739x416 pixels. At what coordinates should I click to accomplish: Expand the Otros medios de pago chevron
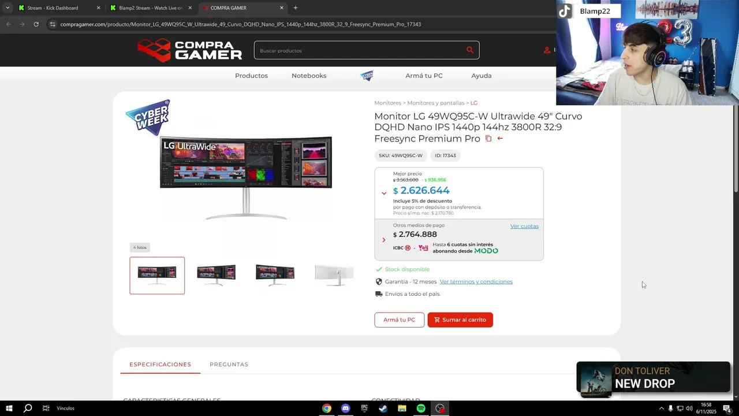(384, 240)
